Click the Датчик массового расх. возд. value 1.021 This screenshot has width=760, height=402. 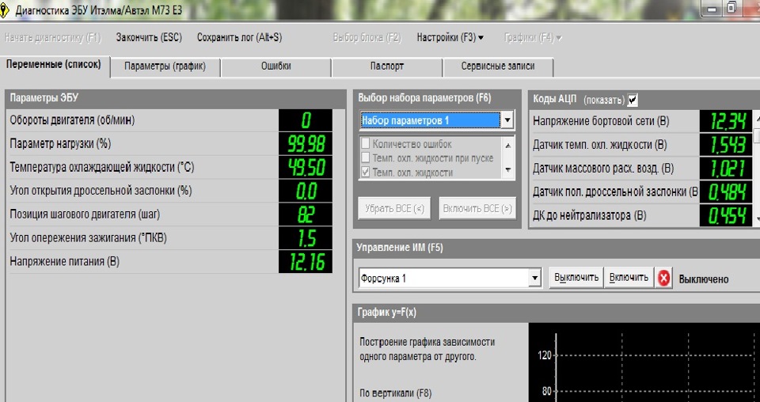[x=726, y=169]
